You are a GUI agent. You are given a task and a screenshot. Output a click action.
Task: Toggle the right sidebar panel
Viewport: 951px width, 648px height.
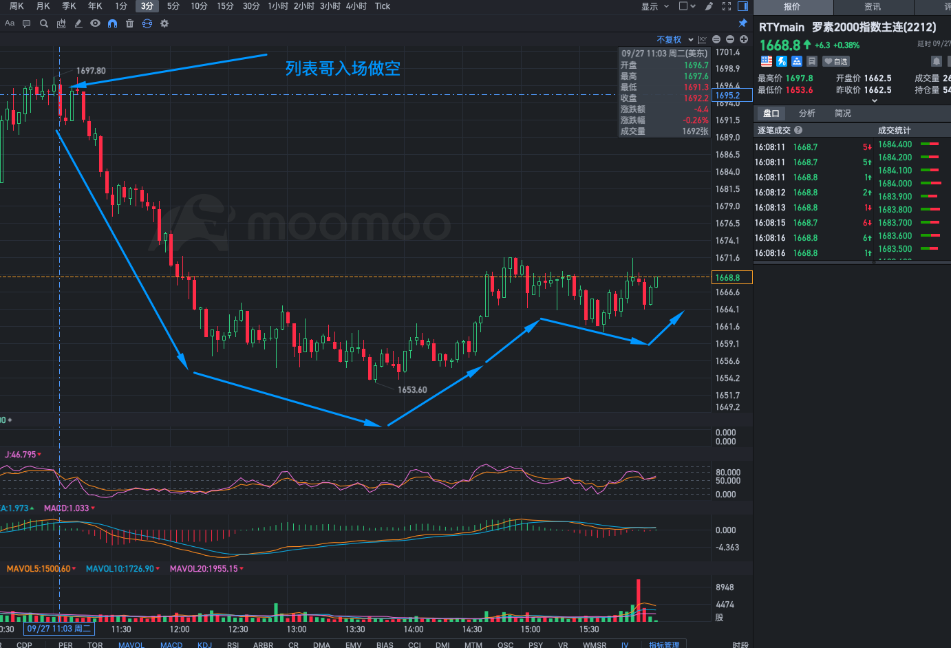[x=743, y=6]
